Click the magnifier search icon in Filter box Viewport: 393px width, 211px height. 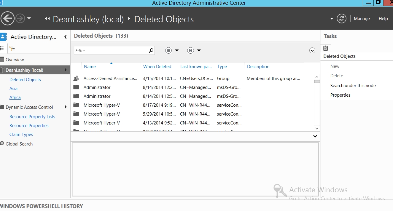coord(151,50)
